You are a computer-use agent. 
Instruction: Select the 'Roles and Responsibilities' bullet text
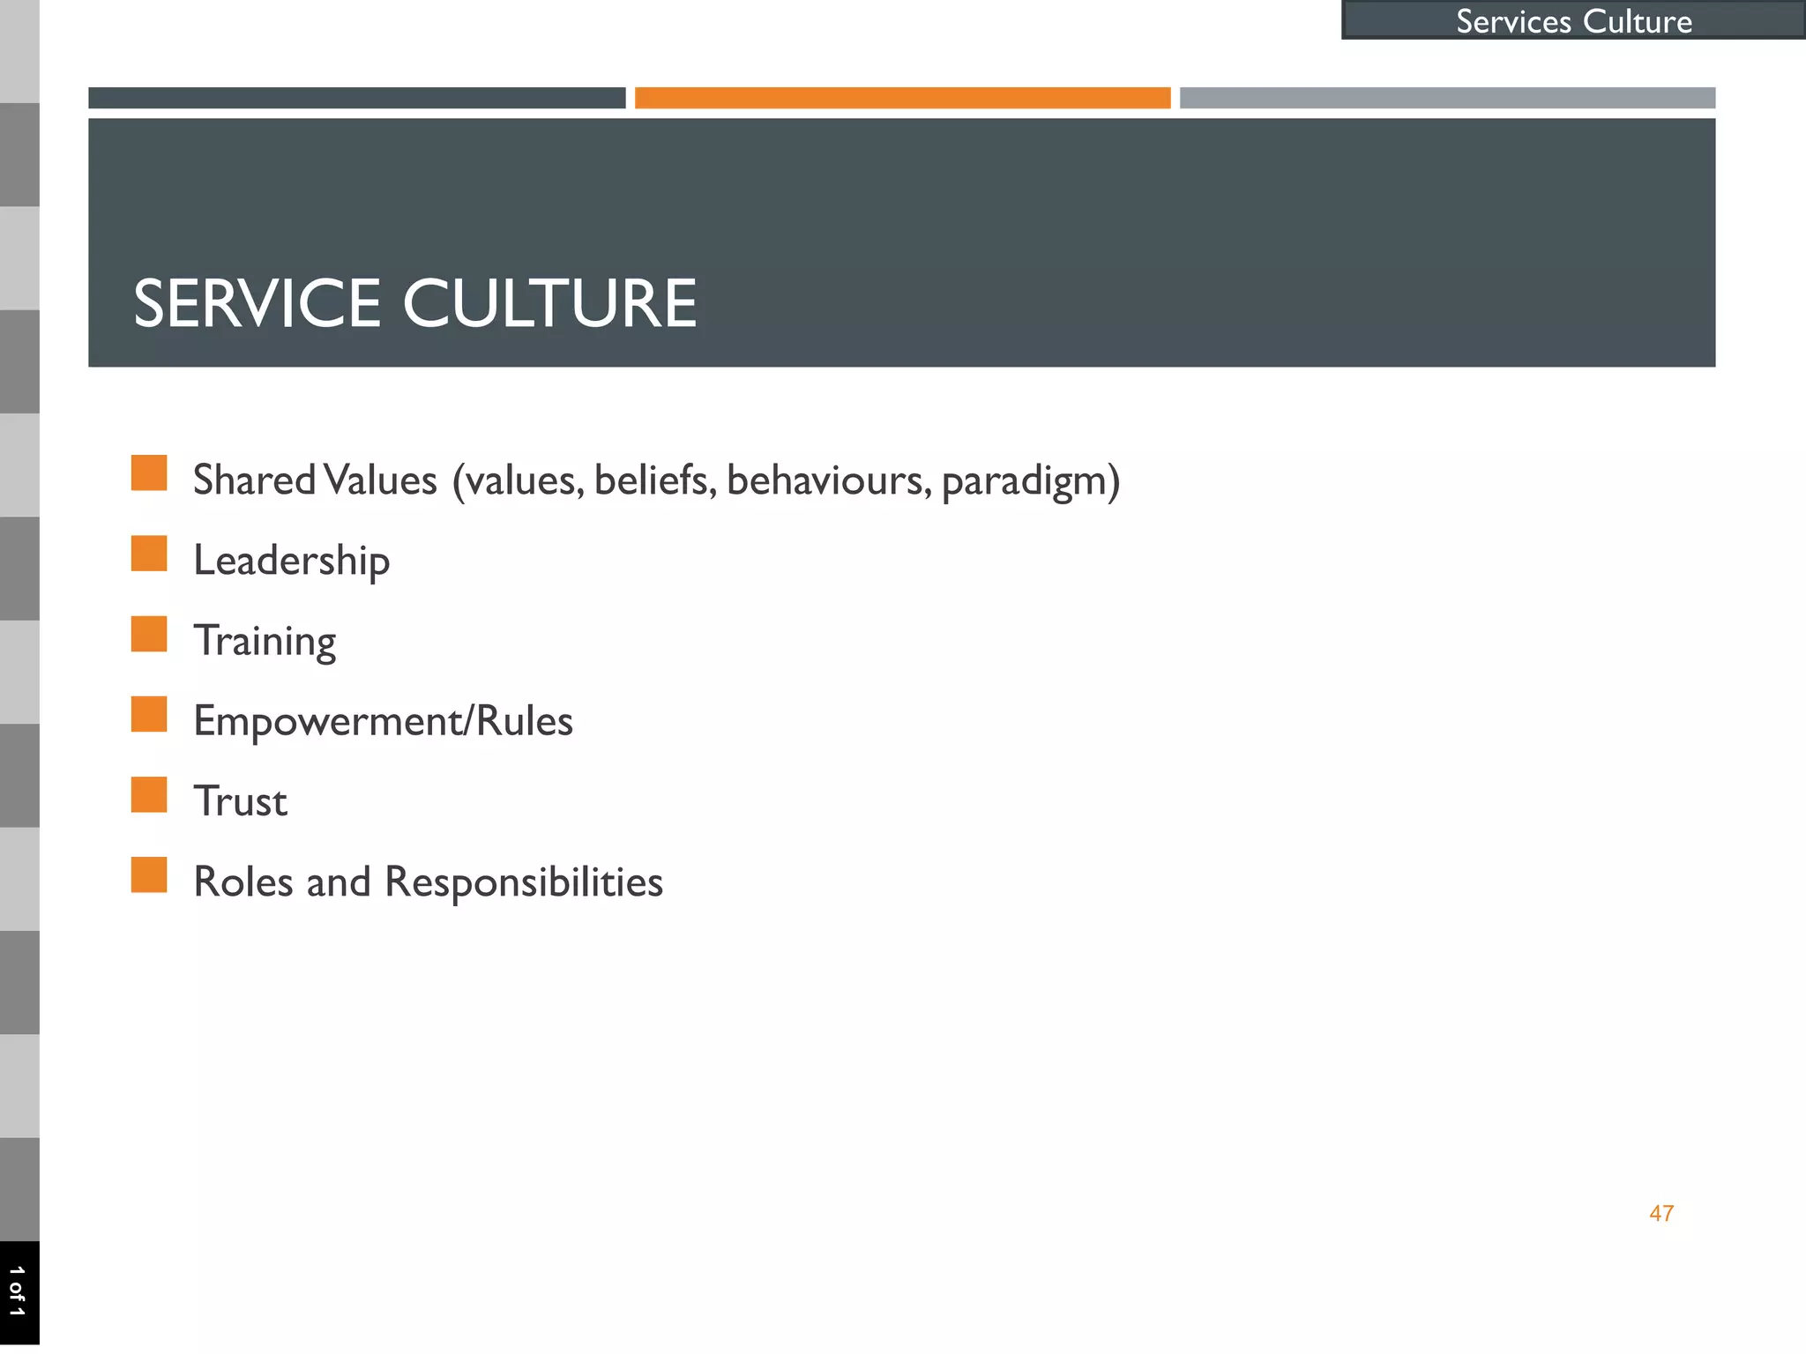(x=429, y=882)
